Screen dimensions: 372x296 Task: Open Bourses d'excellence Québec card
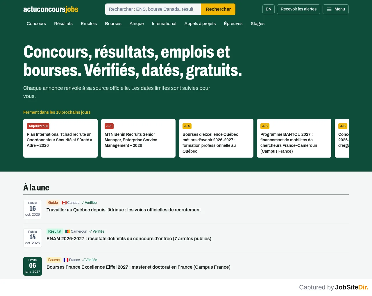(216, 138)
